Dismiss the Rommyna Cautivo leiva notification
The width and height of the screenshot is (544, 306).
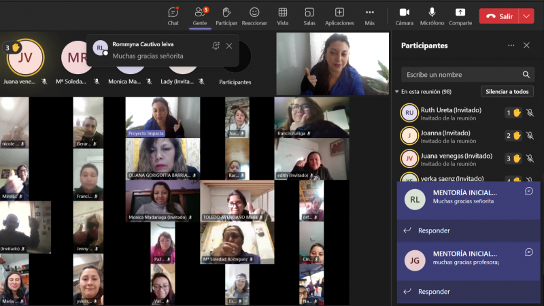[229, 46]
